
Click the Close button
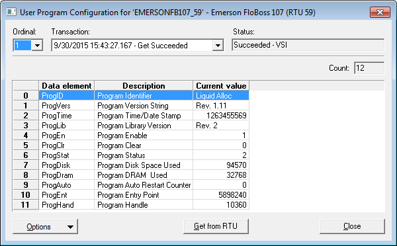352,226
